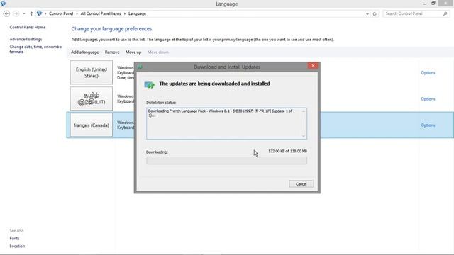Screen dimensions: 454x255
Task: Click the Control Panel icon in address bar
Action: pyautogui.click(x=40, y=13)
